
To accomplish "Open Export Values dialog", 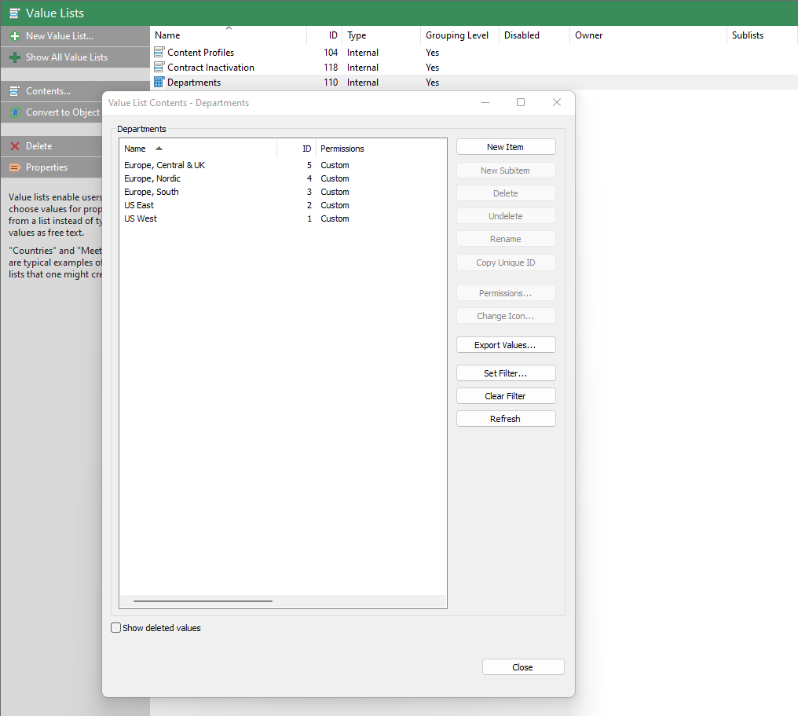I will [x=506, y=344].
